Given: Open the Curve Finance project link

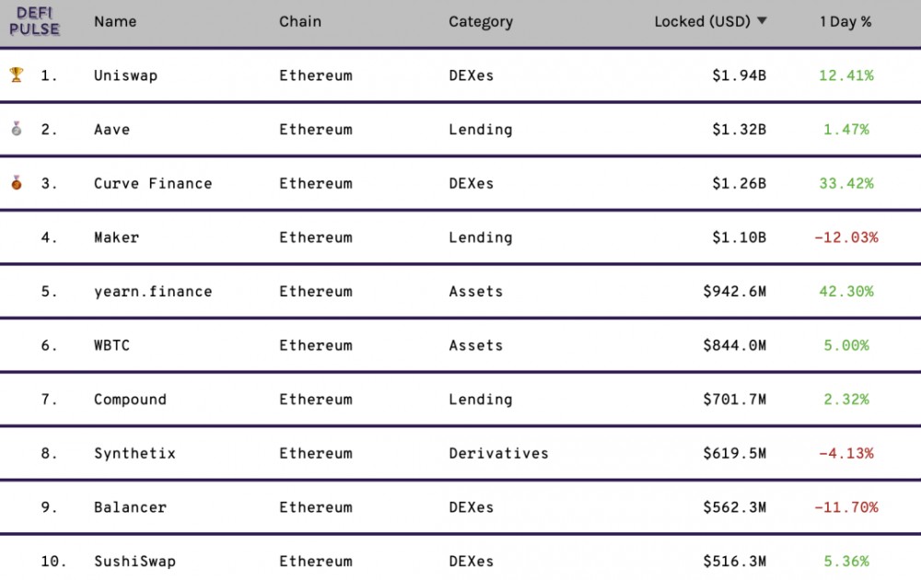Looking at the screenshot, I should [153, 183].
